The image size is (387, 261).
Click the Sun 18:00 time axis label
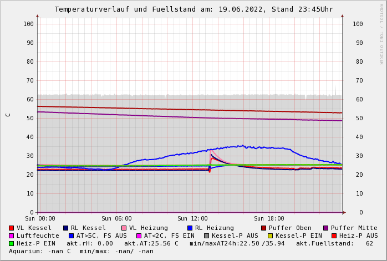click(269, 218)
